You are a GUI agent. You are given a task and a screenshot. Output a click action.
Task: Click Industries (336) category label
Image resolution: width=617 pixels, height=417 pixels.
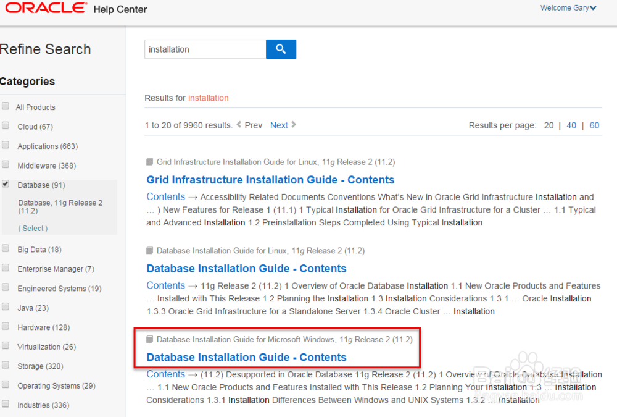tap(43, 405)
